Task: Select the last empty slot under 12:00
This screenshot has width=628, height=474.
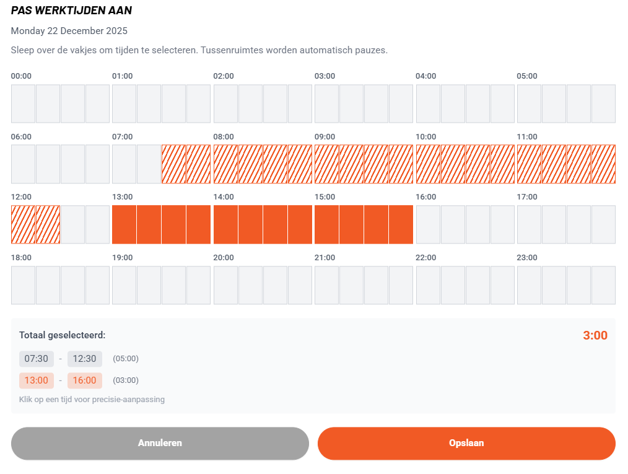Action: coord(97,224)
